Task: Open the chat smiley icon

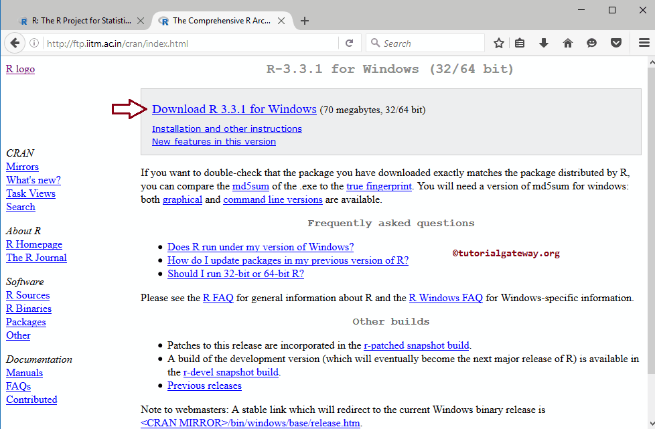Action: click(591, 43)
